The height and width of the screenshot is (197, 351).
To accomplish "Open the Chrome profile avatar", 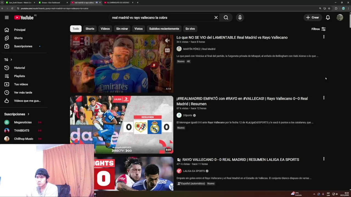I will click(x=343, y=8).
